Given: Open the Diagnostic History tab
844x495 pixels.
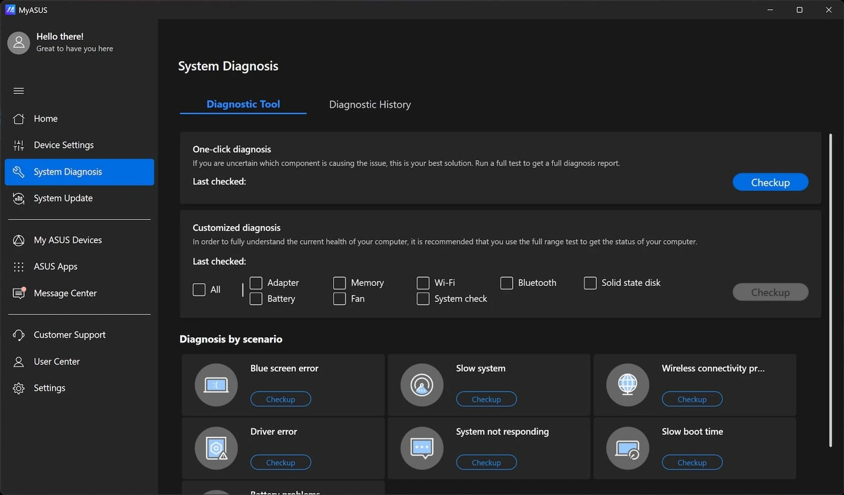Looking at the screenshot, I should [370, 105].
